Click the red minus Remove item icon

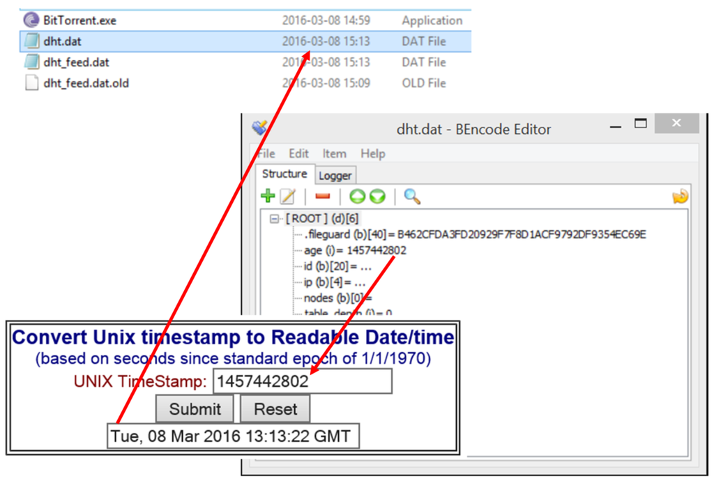(322, 197)
